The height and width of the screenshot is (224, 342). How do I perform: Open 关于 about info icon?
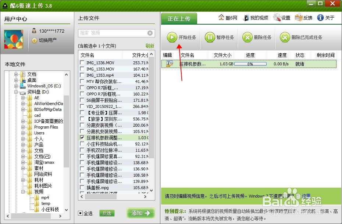click(320, 17)
